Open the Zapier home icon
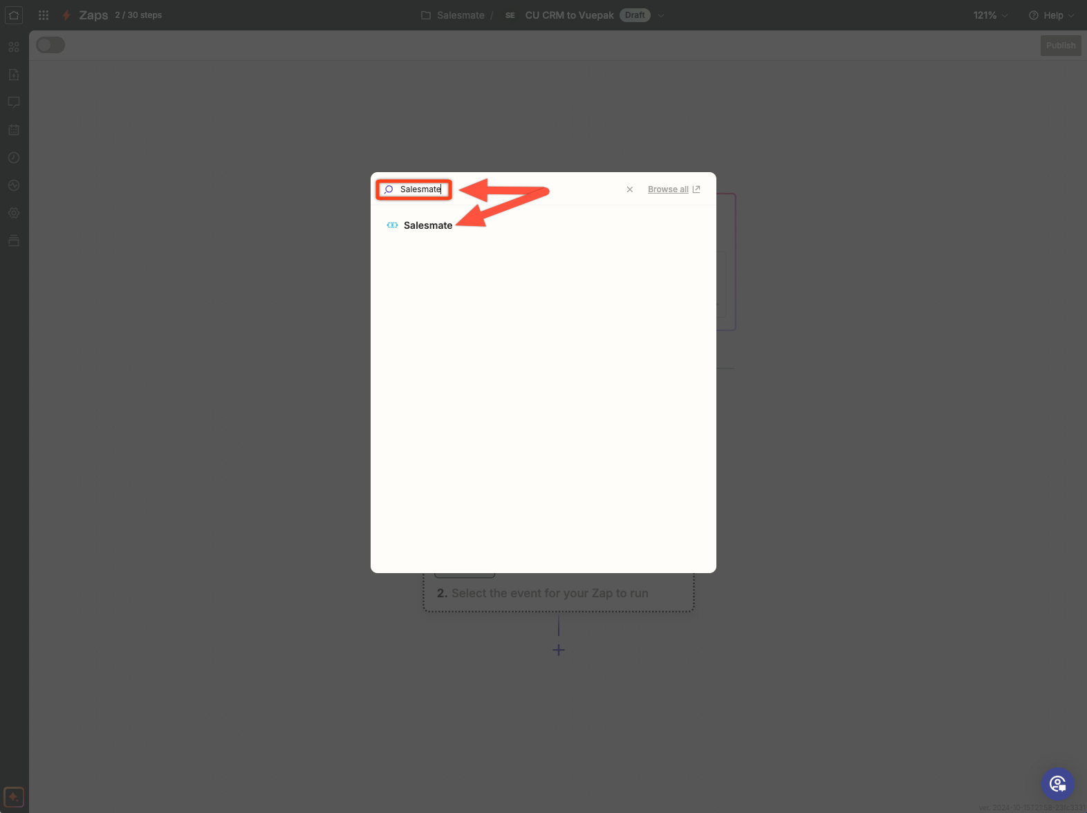Image resolution: width=1087 pixels, height=813 pixels. 14,15
